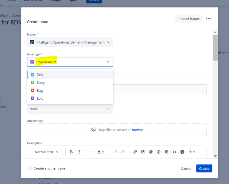Click the dialog scrollbar thumb
The width and height of the screenshot is (229, 184).
pyautogui.click(x=215, y=48)
